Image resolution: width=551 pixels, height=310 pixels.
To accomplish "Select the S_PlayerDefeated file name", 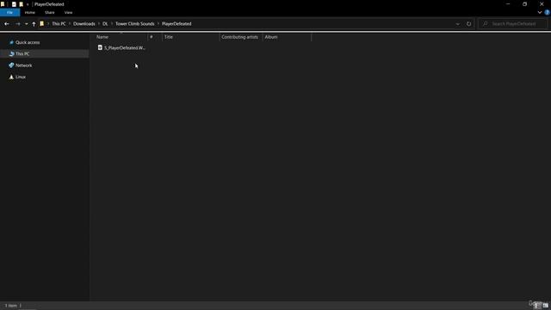I will tap(125, 48).
